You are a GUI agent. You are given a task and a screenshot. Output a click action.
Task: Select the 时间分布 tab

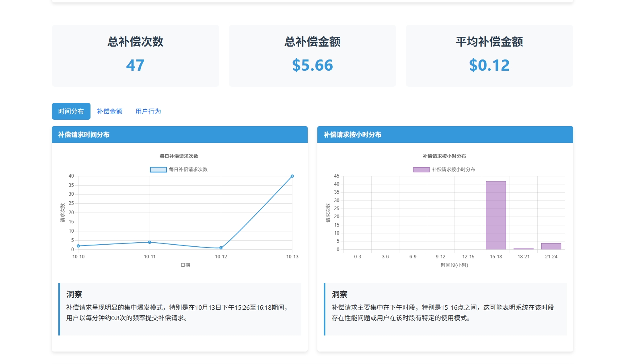click(71, 111)
